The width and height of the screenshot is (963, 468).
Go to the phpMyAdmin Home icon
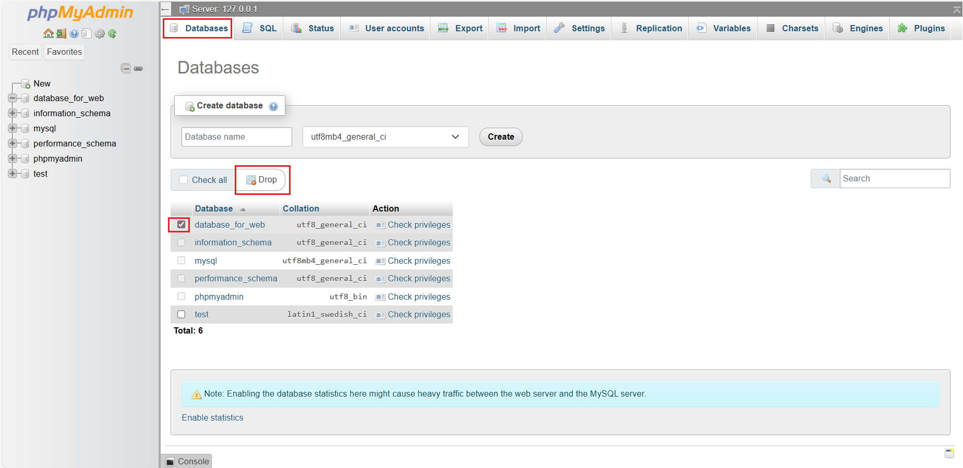[x=48, y=34]
